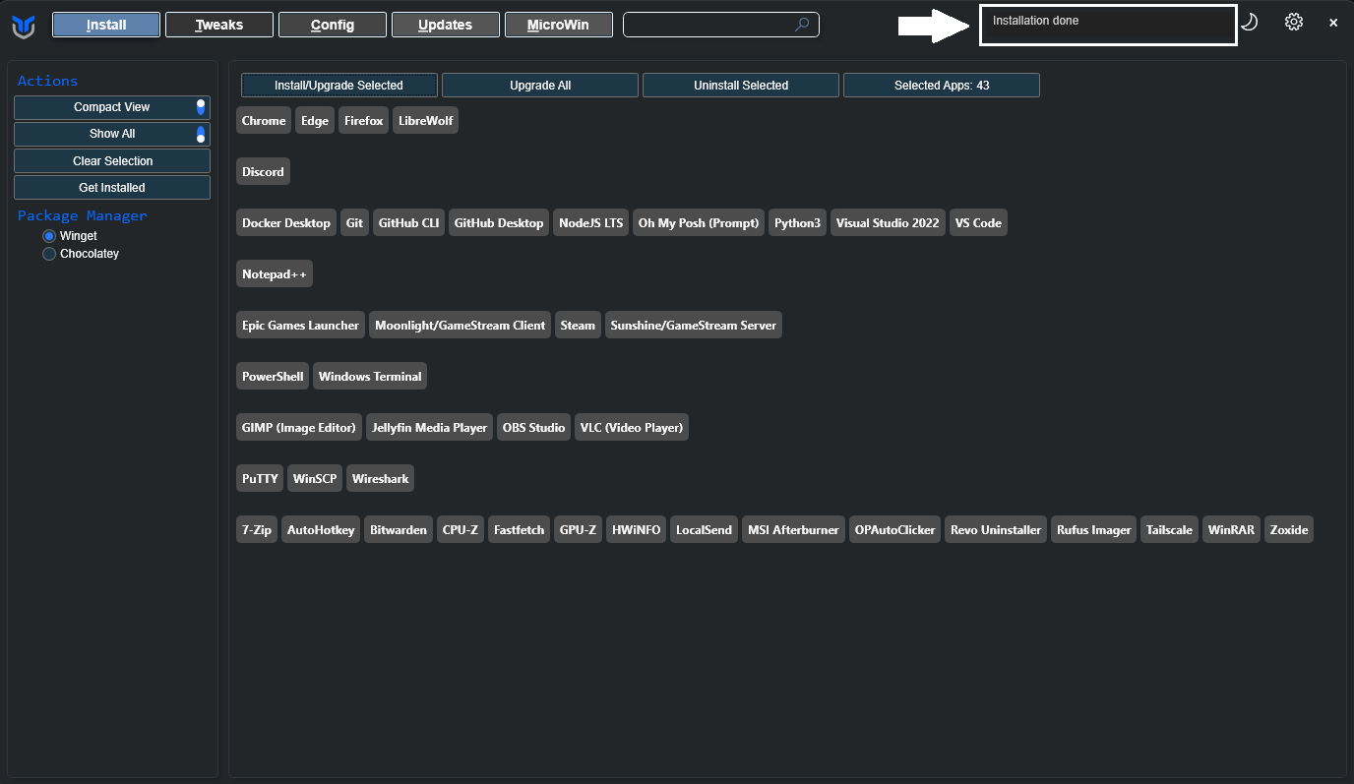Close the window with X icon
Image resolution: width=1354 pixels, height=784 pixels.
tap(1332, 23)
